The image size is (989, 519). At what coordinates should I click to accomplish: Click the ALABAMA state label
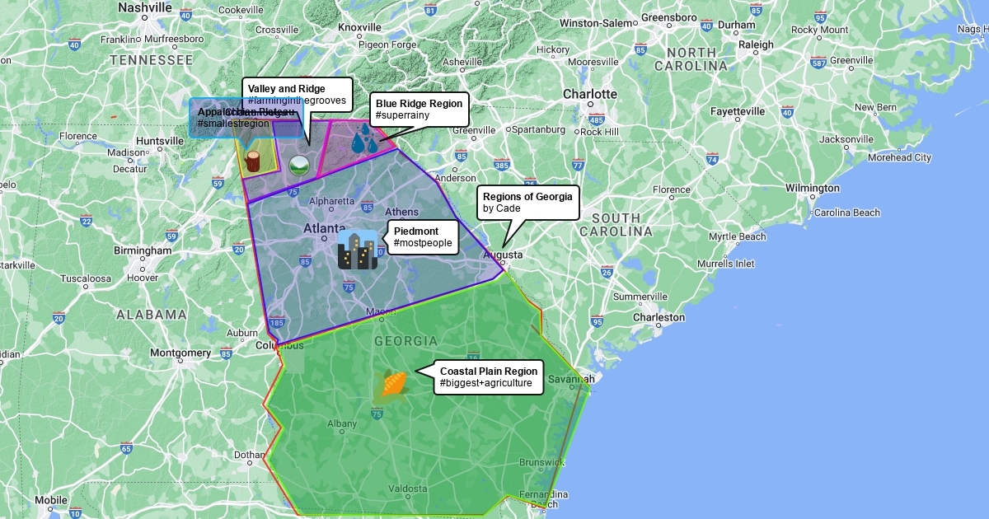151,314
